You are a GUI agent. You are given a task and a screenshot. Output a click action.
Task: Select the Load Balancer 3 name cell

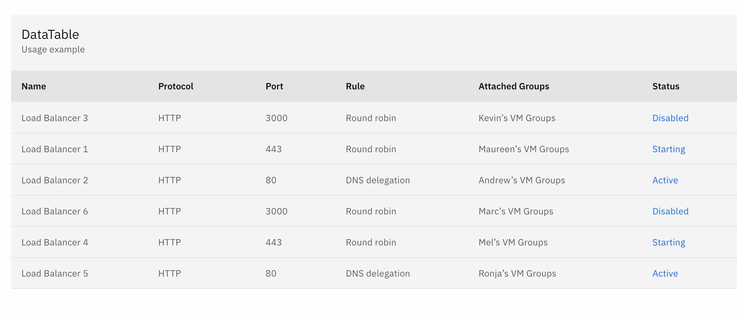tap(54, 118)
